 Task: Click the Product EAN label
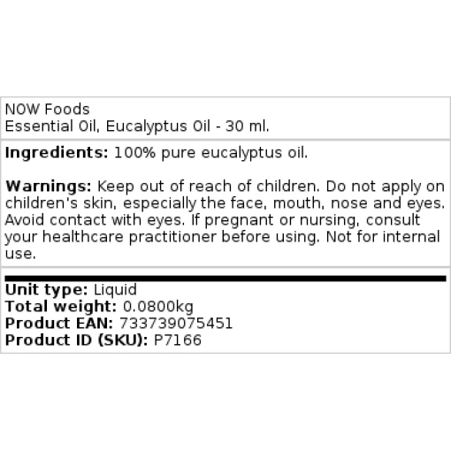pyautogui.click(x=59, y=324)
